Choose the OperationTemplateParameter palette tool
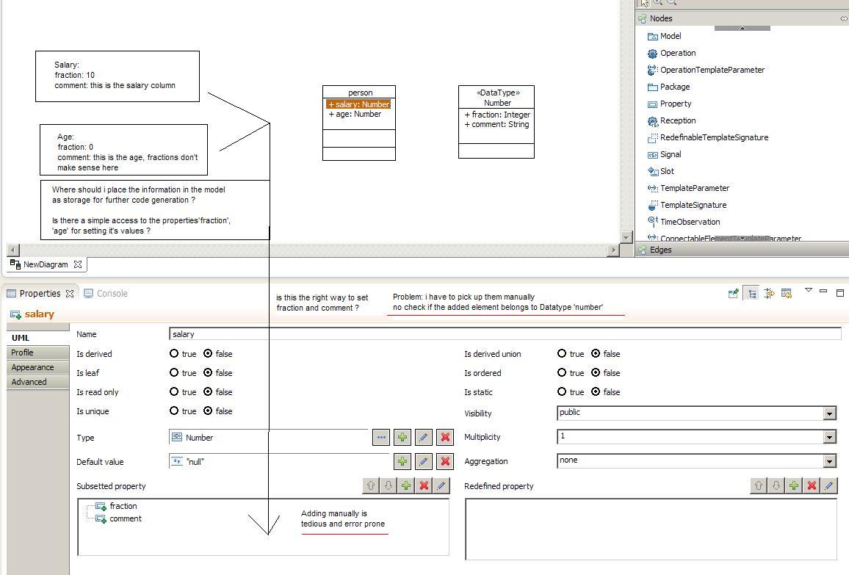The width and height of the screenshot is (849, 575). (x=706, y=70)
